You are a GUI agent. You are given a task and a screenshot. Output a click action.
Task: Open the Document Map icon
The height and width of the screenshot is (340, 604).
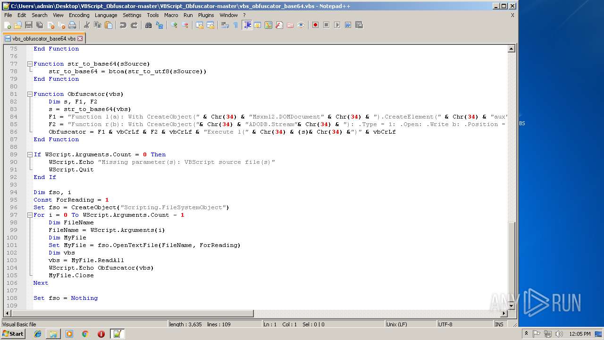pyautogui.click(x=268, y=25)
